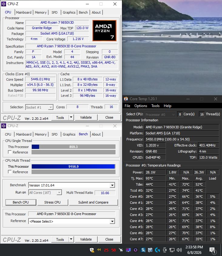The width and height of the screenshot is (222, 256).
Task: Click Validate button in top CPU-Z window
Action: coord(86,117)
